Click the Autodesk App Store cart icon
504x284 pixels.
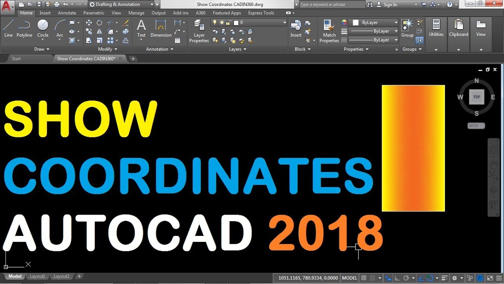point(424,4)
